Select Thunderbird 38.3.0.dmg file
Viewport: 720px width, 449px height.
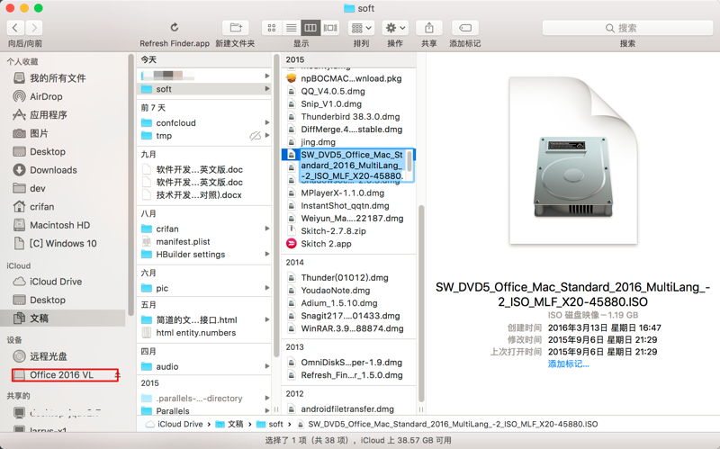(348, 117)
